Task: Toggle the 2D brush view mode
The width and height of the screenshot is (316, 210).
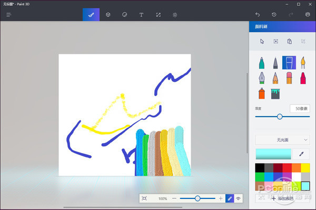Action: (230, 198)
